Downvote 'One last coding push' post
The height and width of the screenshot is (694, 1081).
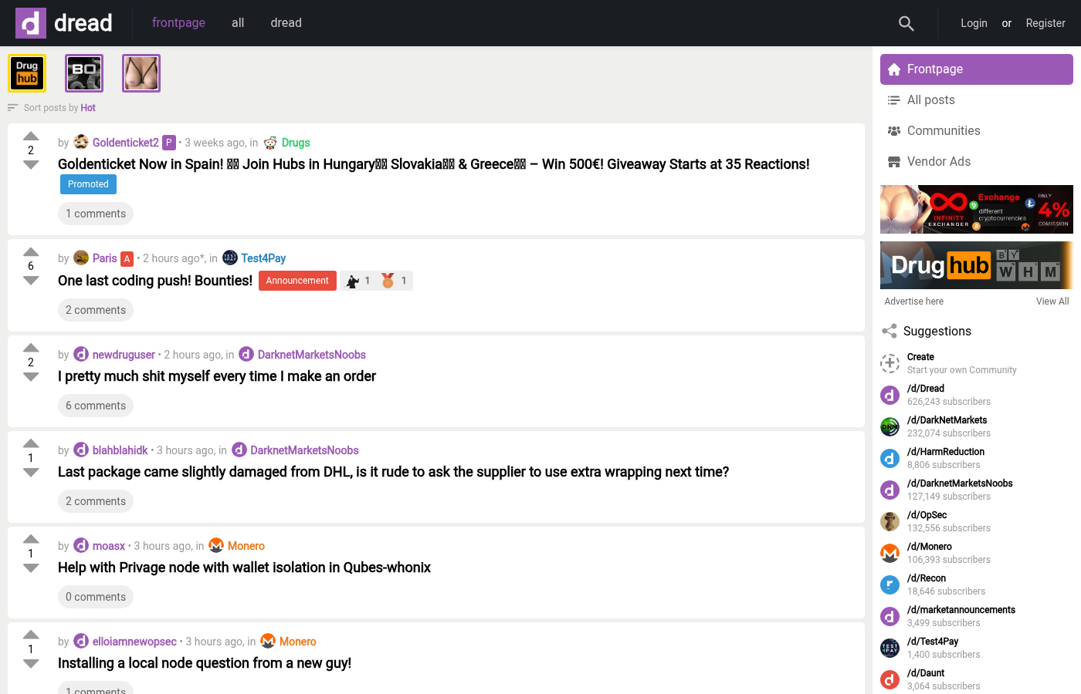[x=31, y=280]
